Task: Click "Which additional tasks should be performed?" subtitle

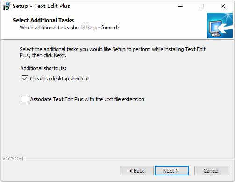Action: click(70, 28)
